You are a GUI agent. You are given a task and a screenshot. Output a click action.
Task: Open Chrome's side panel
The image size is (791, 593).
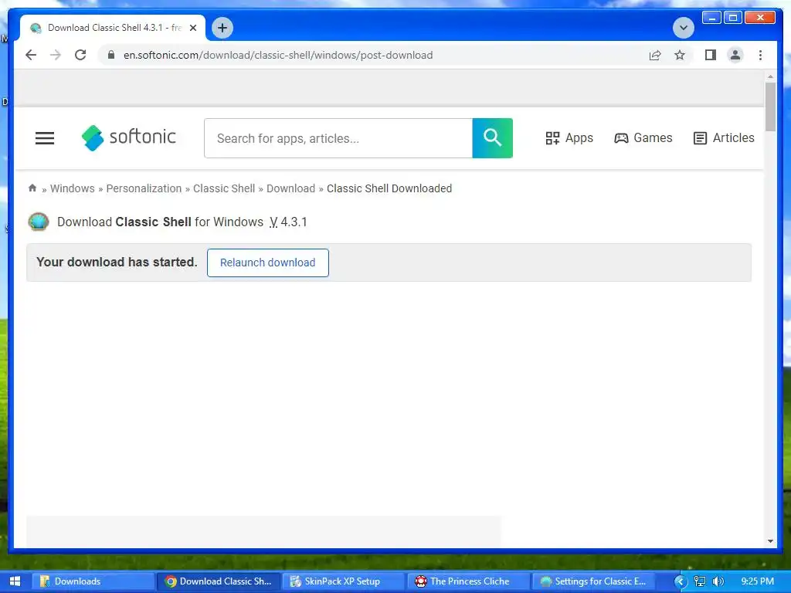(711, 55)
